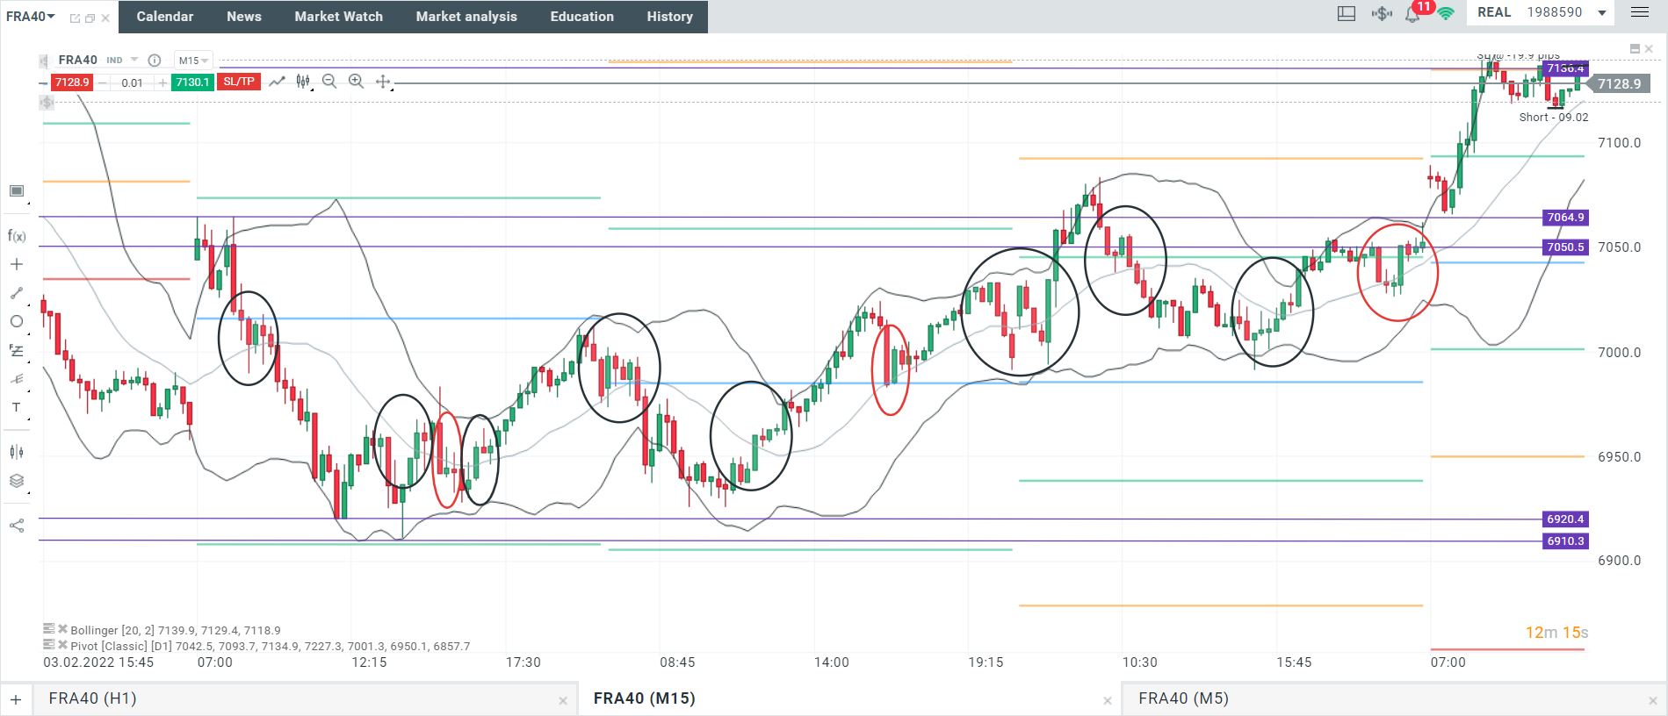Select the trend line drawing tool
Image resolution: width=1668 pixels, height=716 pixels.
coord(17,293)
